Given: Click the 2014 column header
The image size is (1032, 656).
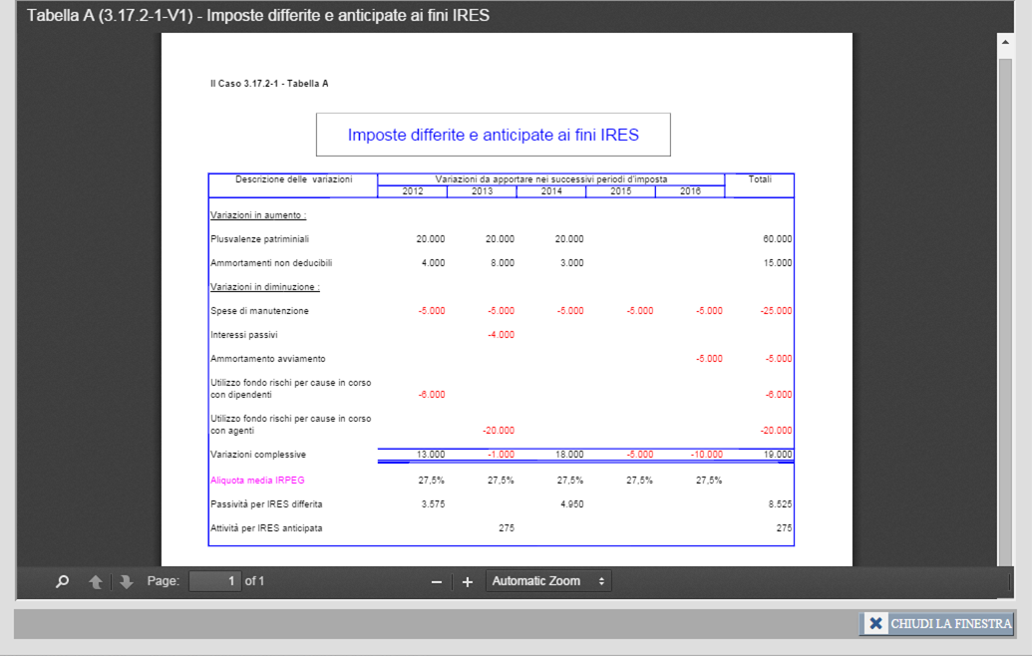Looking at the screenshot, I should pos(550,191).
